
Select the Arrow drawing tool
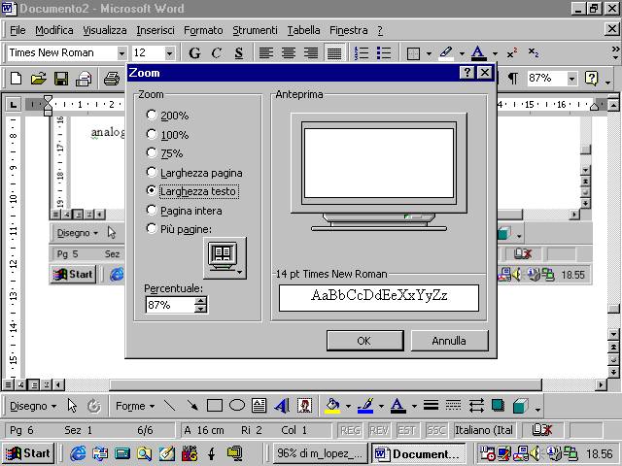pos(192,406)
